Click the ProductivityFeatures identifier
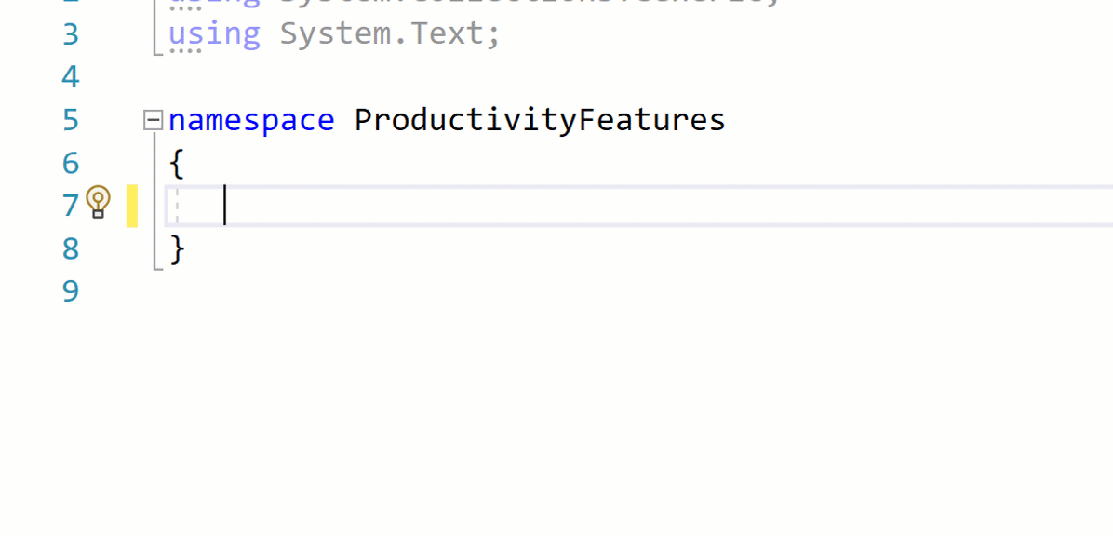The image size is (1113, 536). click(x=540, y=120)
